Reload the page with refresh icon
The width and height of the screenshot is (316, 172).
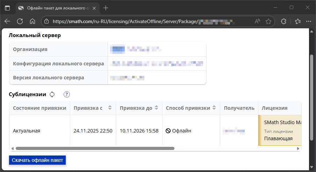point(20,21)
